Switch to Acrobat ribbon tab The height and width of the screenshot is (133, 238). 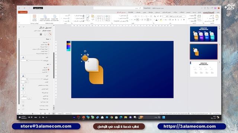coord(131,12)
